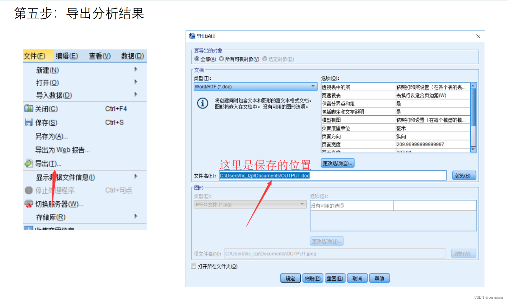Close the 导出输出 dialog with X
The width and height of the screenshot is (508, 302).
pos(478,36)
